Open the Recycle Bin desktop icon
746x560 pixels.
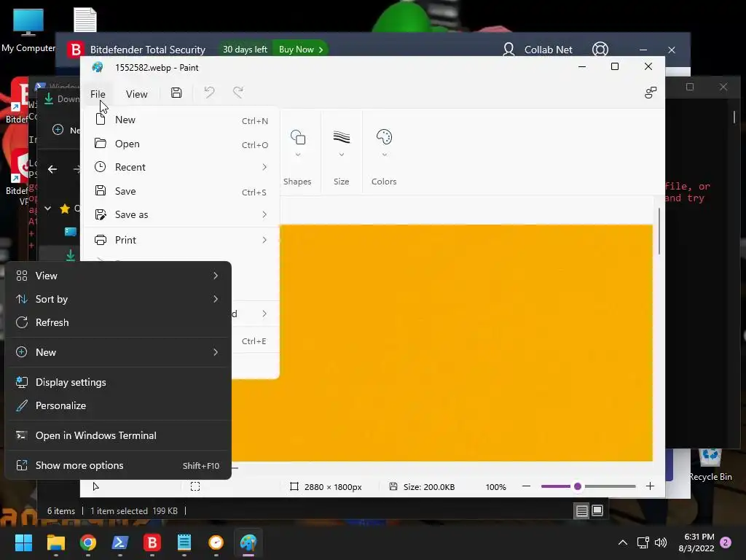pyautogui.click(x=710, y=464)
